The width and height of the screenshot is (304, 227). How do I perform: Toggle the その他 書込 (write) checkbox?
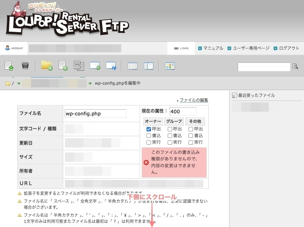point(191,136)
